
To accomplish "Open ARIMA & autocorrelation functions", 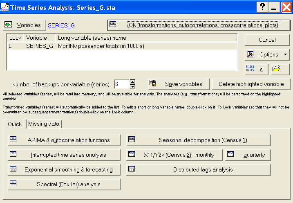I will coord(64,140).
